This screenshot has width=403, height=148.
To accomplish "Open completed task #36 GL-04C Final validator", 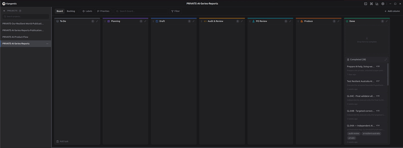I will tap(366, 100).
